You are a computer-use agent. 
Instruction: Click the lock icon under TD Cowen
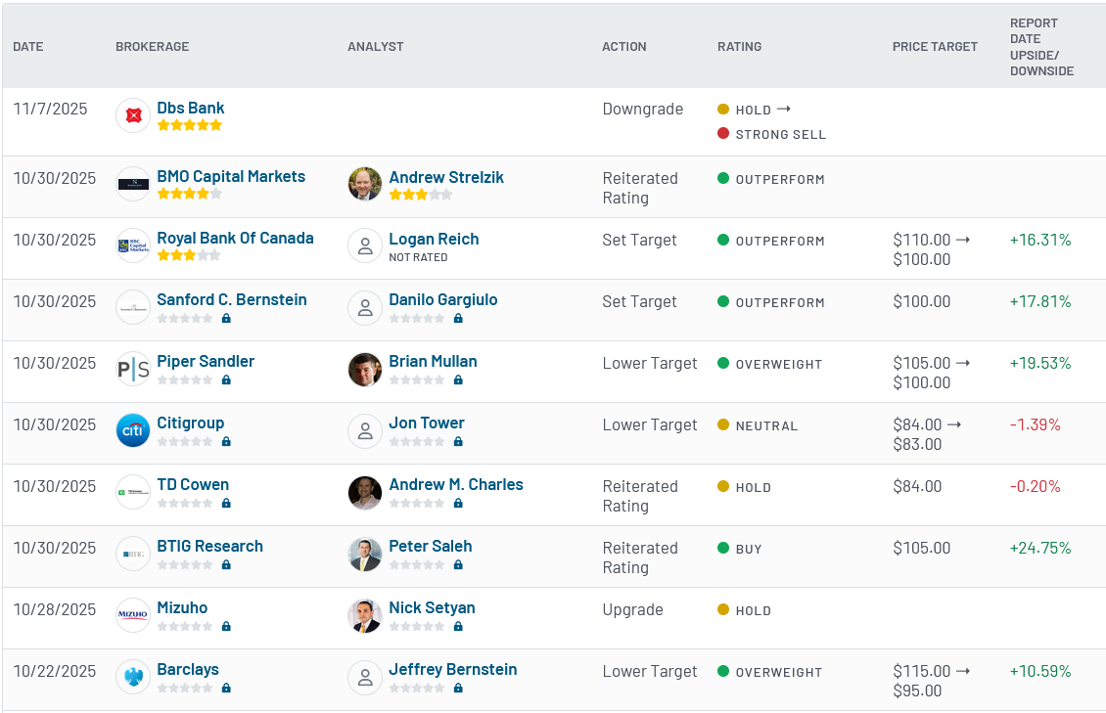(x=226, y=503)
